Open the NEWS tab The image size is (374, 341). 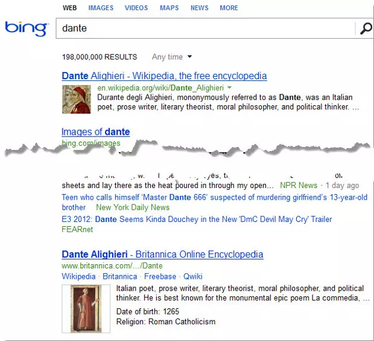[x=200, y=8]
